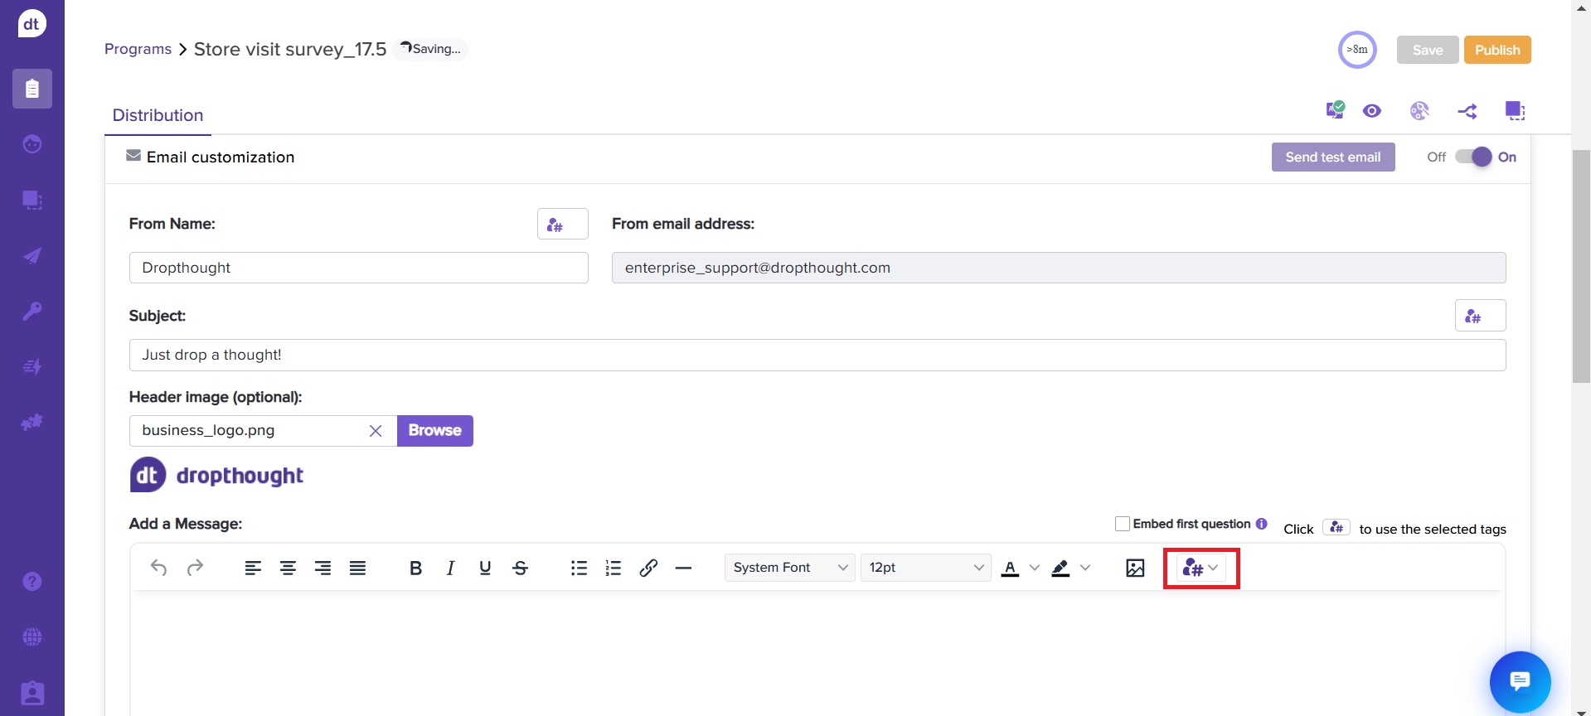Screen dimensions: 1591x716
Task: Click the bold formatting icon
Action: click(416, 568)
